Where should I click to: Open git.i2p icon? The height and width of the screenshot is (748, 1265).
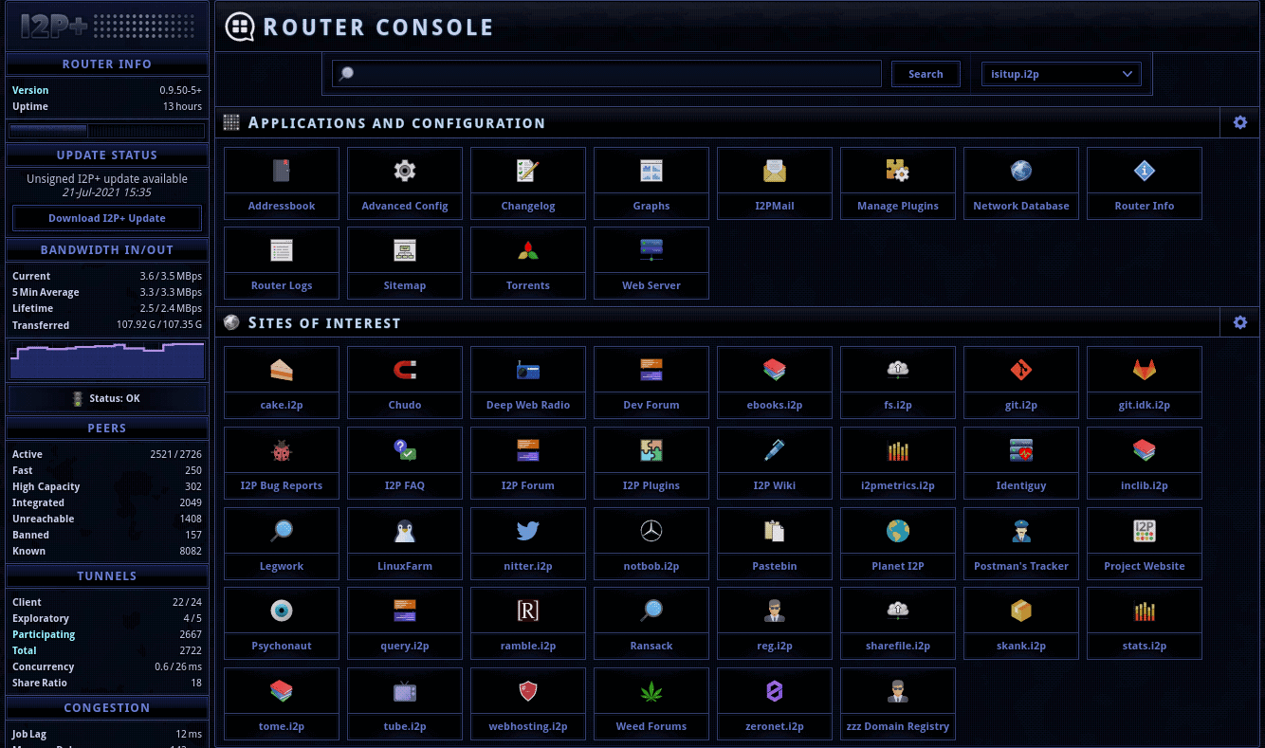(1021, 370)
